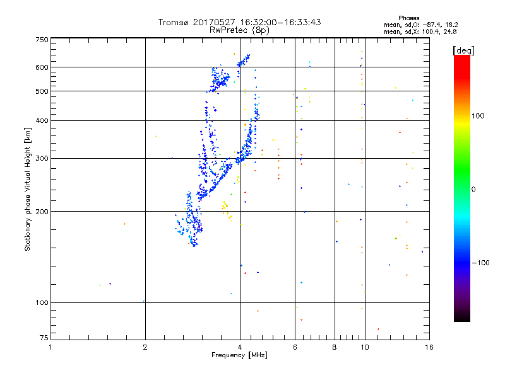Click the subtitle "RwPretec (8p)"
The height and width of the screenshot is (378, 505).
(x=239, y=30)
